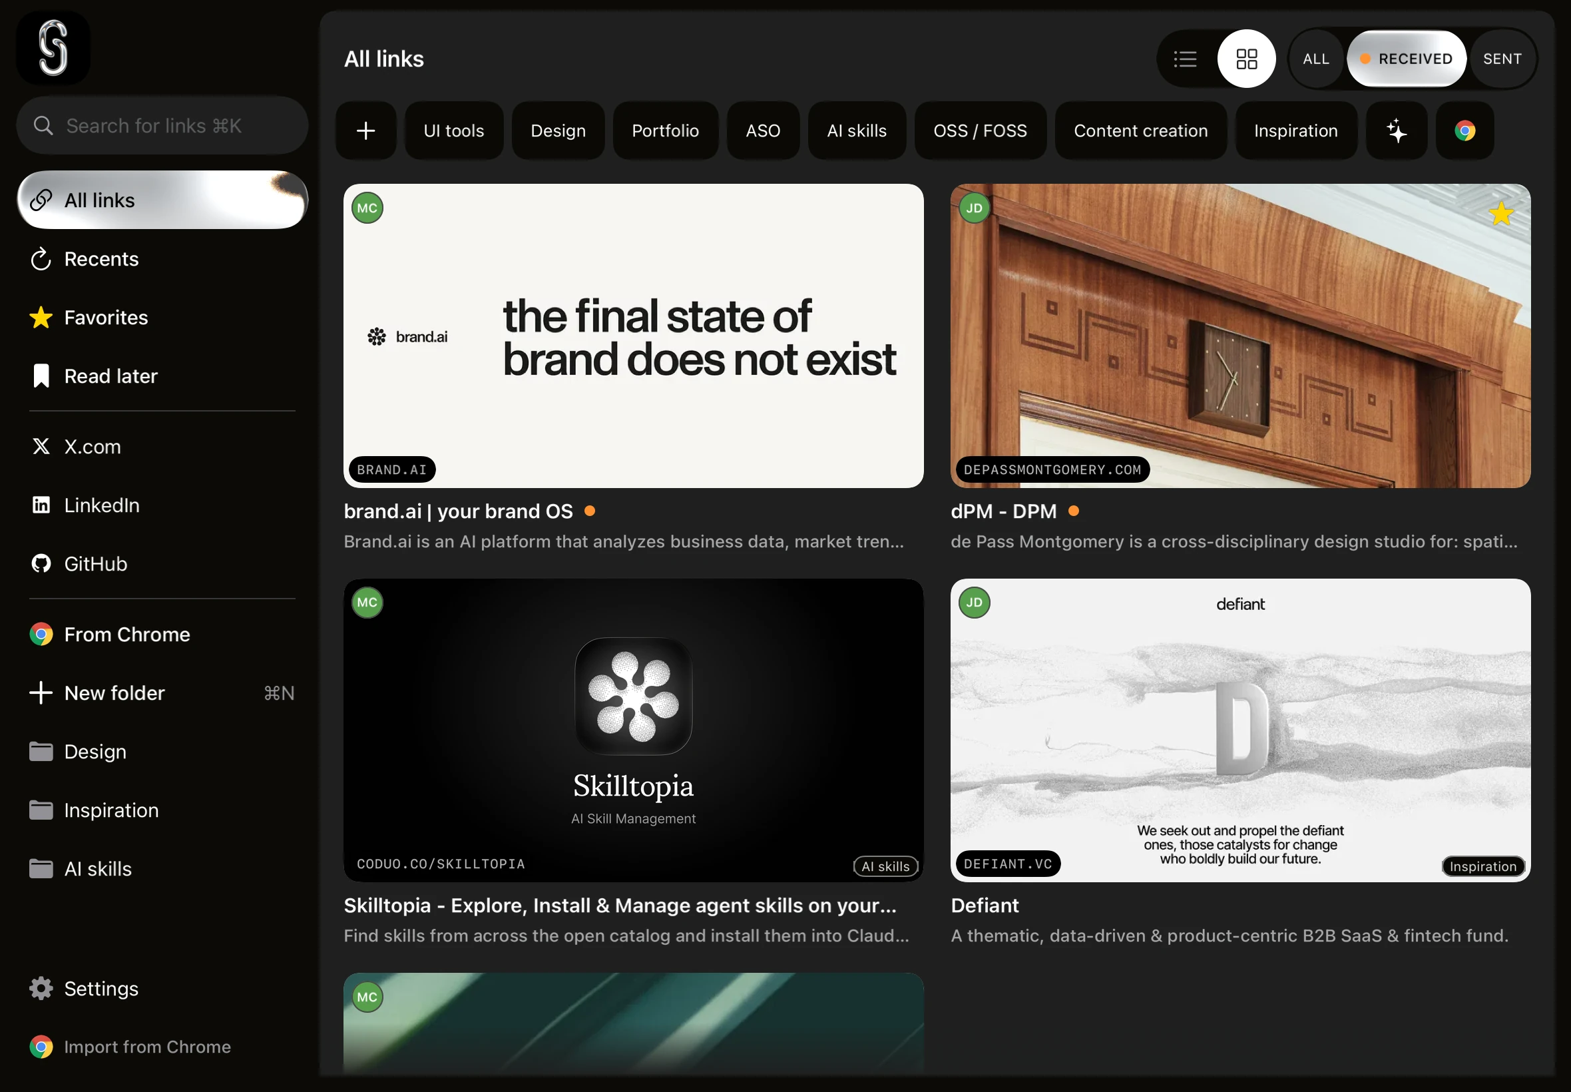
Task: Click the GitHub octocat icon
Action: pos(41,564)
